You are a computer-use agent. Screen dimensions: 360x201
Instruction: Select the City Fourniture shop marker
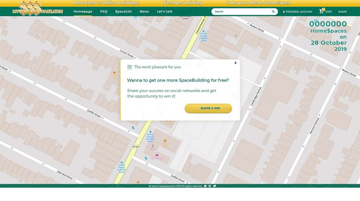point(157,155)
